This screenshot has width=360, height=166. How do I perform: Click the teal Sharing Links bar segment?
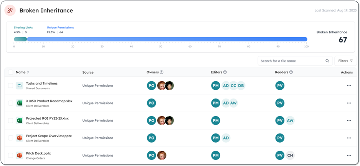[x=20, y=39]
